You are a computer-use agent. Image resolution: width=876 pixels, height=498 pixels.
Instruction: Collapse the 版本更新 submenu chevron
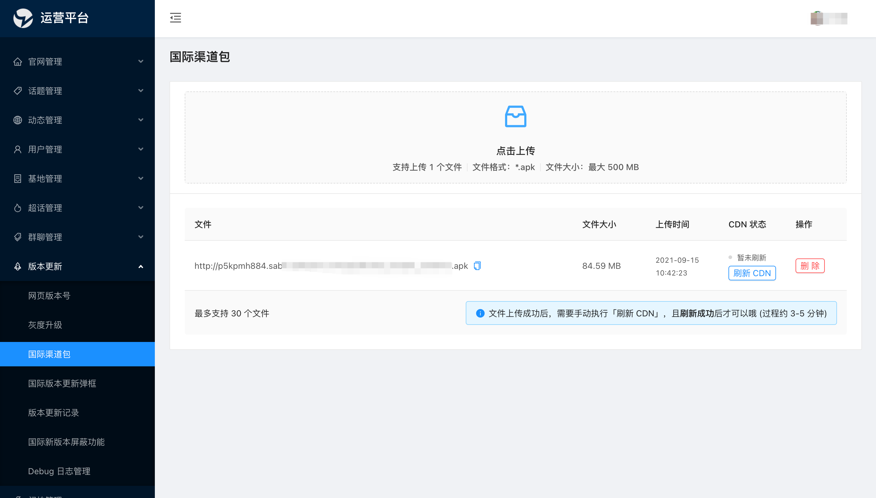[141, 266]
